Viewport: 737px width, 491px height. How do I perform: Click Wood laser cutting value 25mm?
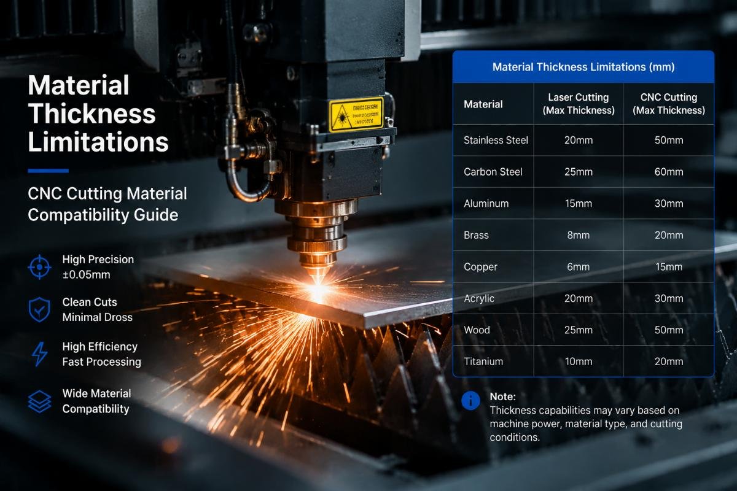point(579,330)
